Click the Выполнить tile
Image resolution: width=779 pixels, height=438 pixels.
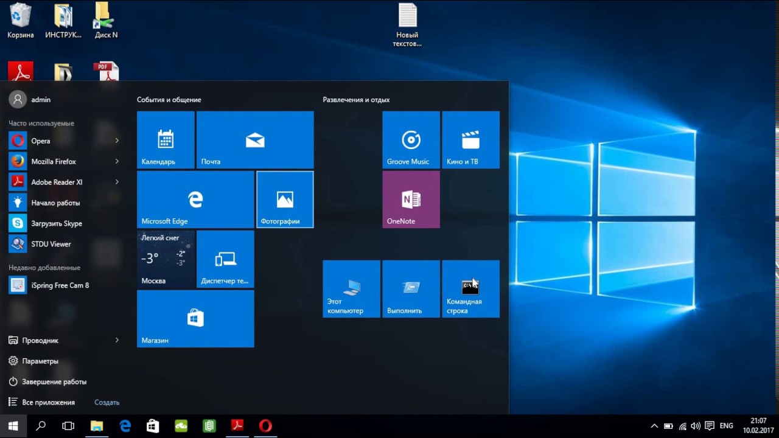(x=411, y=289)
